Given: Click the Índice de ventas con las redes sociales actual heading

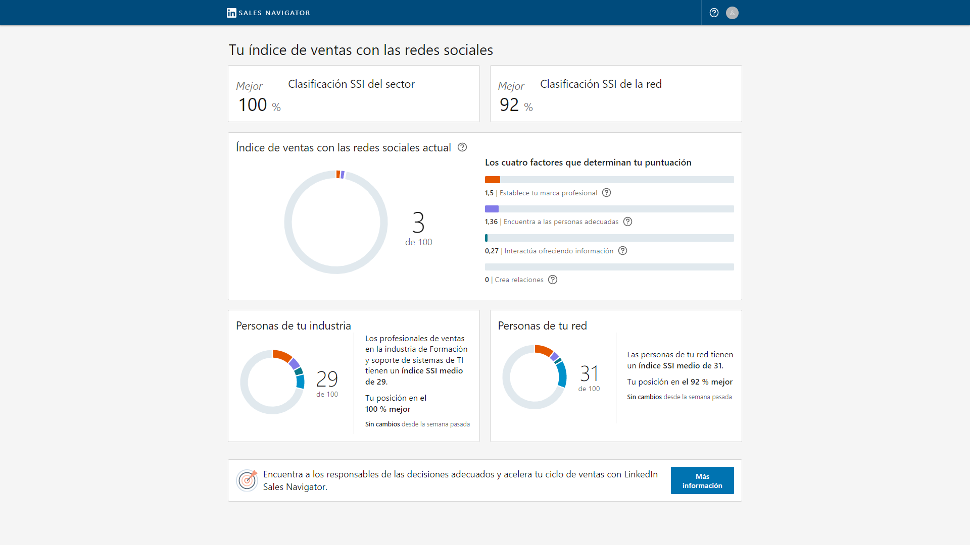Looking at the screenshot, I should point(344,147).
